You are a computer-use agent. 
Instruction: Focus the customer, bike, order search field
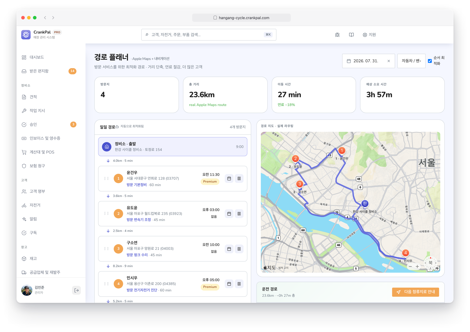click(x=209, y=35)
